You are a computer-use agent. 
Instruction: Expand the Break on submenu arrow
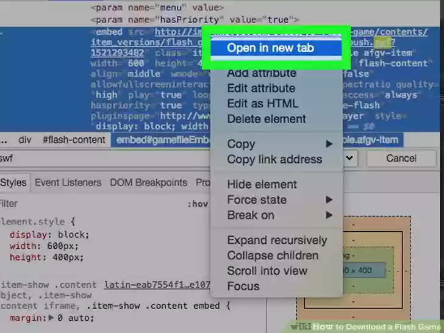[329, 215]
